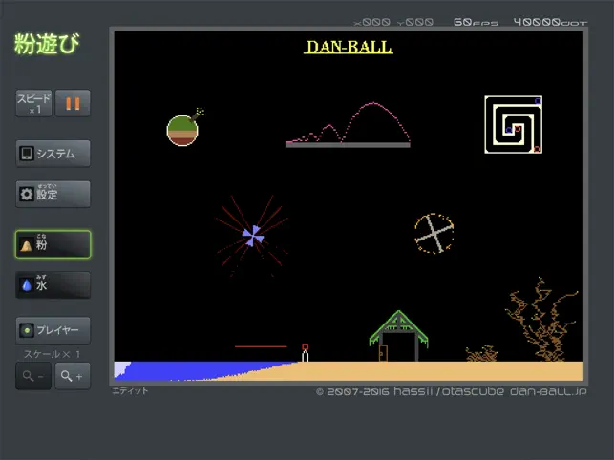Click the gear icon on 設定 button
This screenshot has width=614, height=460.
pyautogui.click(x=27, y=194)
